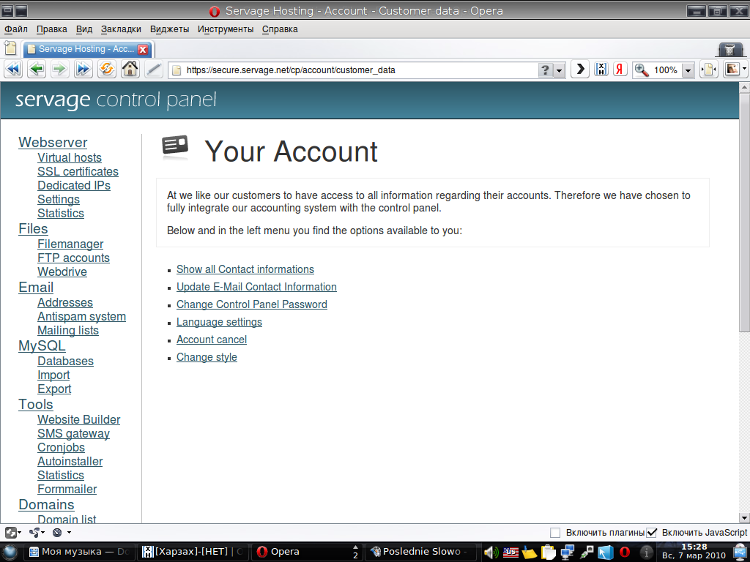Open the home page via the house icon
Viewport: 750px width, 562px height.
pyautogui.click(x=130, y=70)
